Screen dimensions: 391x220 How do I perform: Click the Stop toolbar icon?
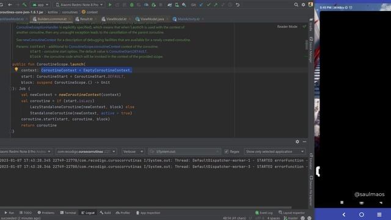161,5
